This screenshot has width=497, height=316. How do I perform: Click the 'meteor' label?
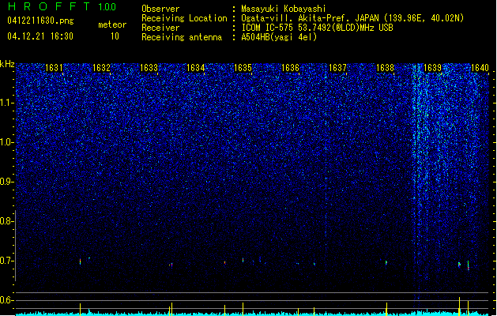coord(112,24)
